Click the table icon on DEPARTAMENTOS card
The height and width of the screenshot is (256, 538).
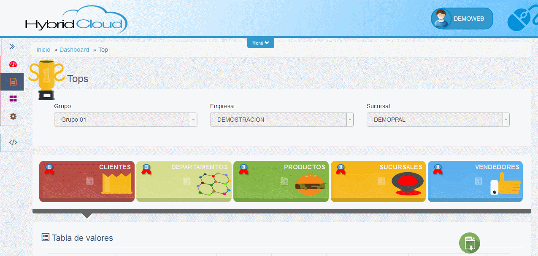pyautogui.click(x=187, y=181)
